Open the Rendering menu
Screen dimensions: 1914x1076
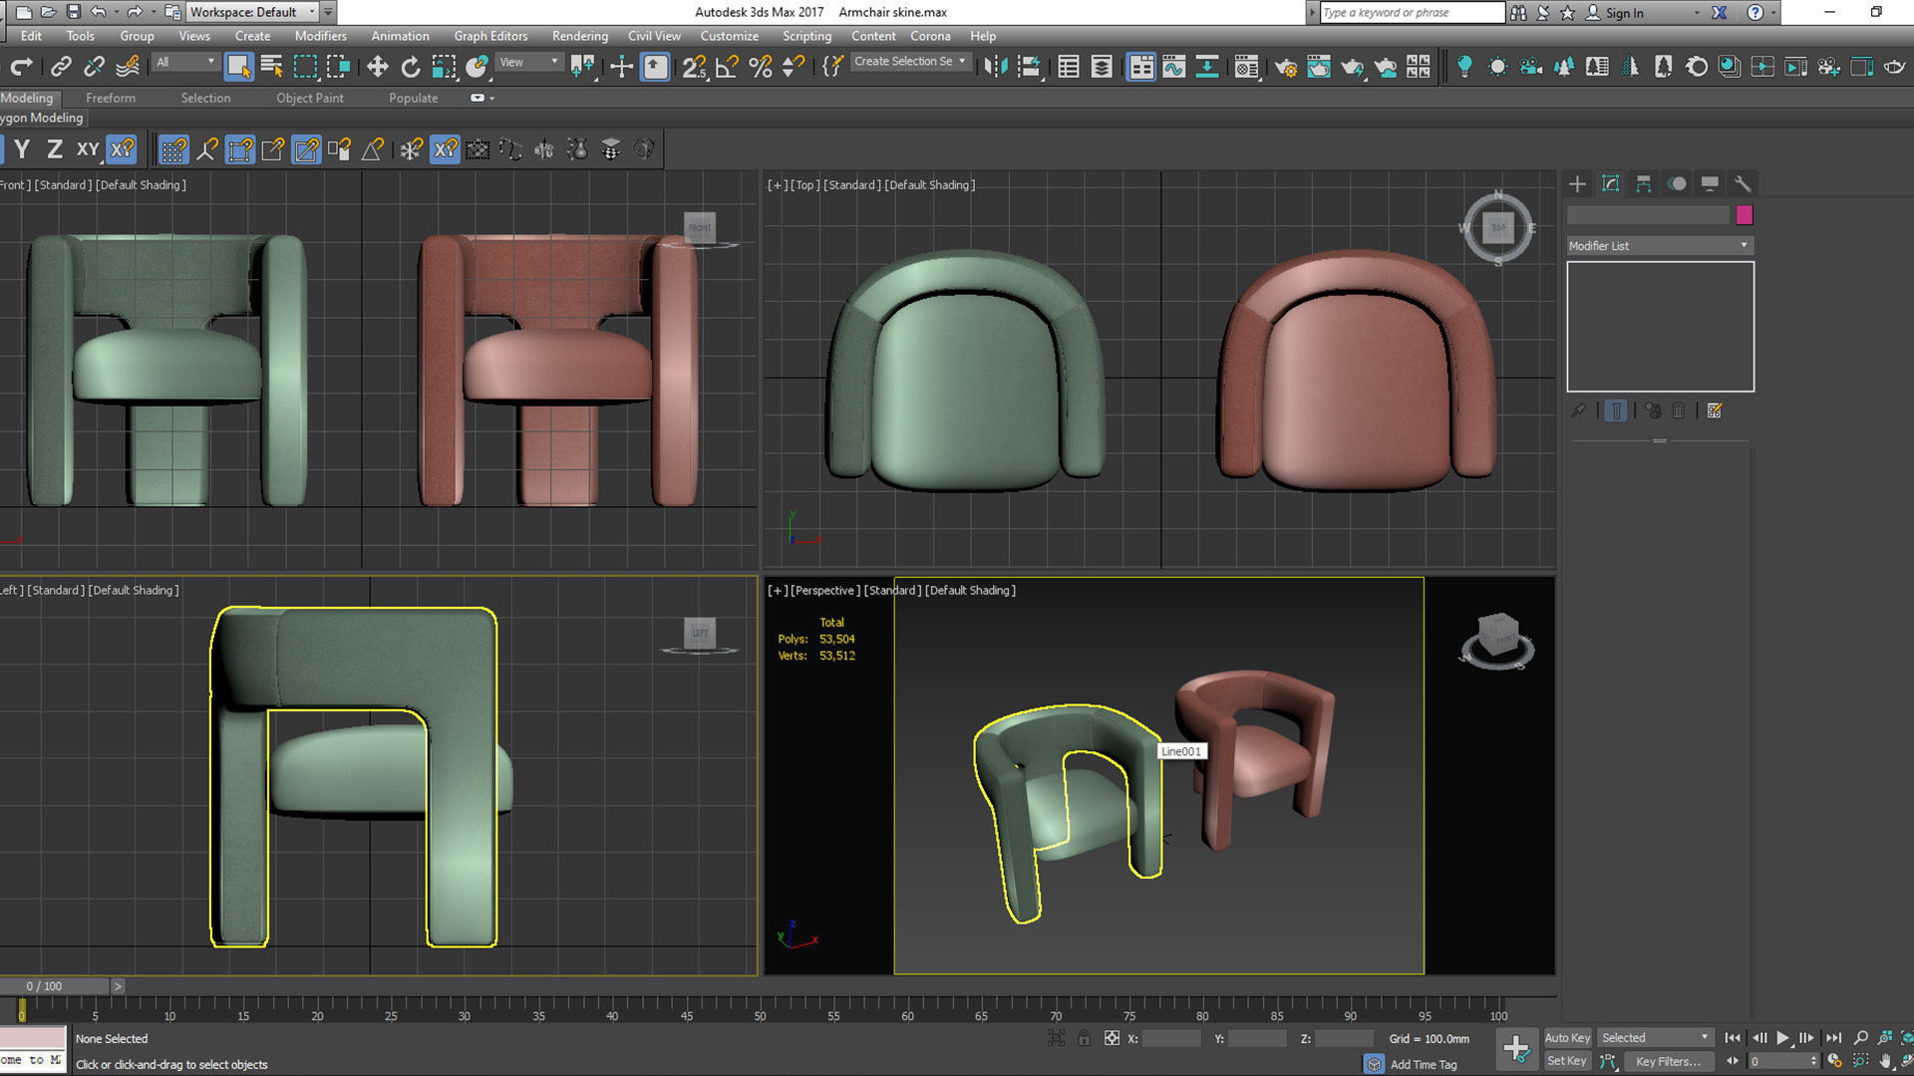coord(579,36)
